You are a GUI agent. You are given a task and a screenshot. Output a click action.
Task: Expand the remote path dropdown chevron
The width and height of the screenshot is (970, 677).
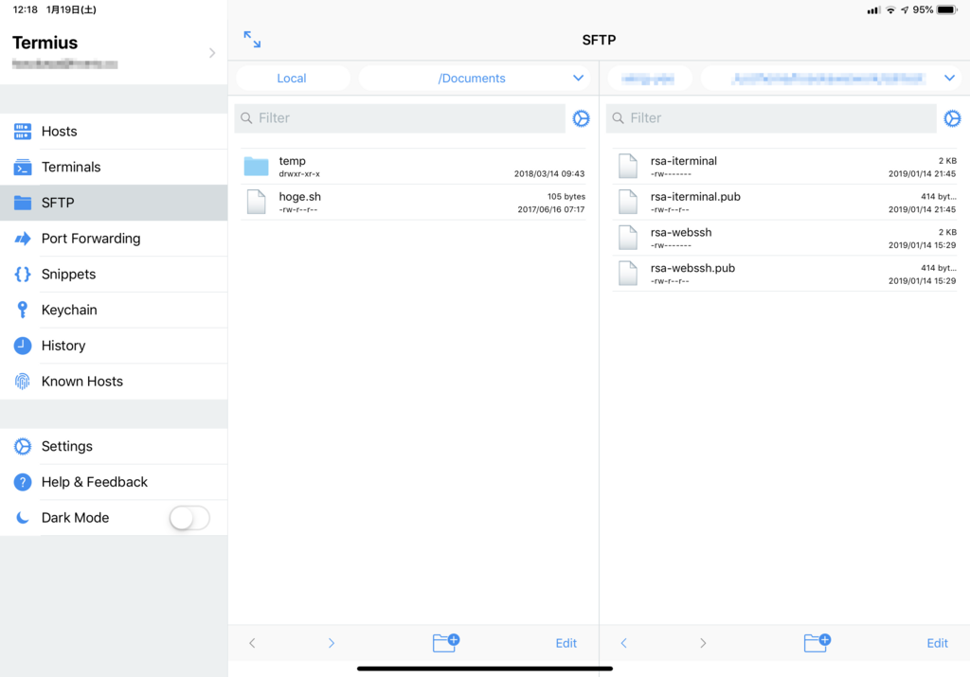coord(949,78)
